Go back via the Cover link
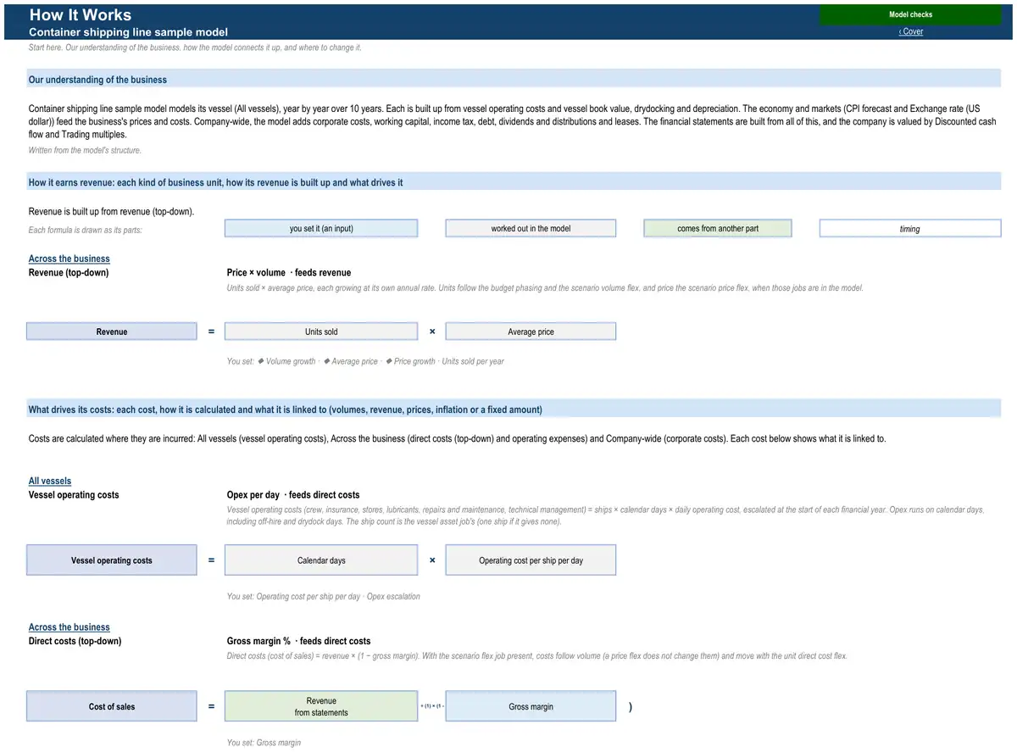 911,31
